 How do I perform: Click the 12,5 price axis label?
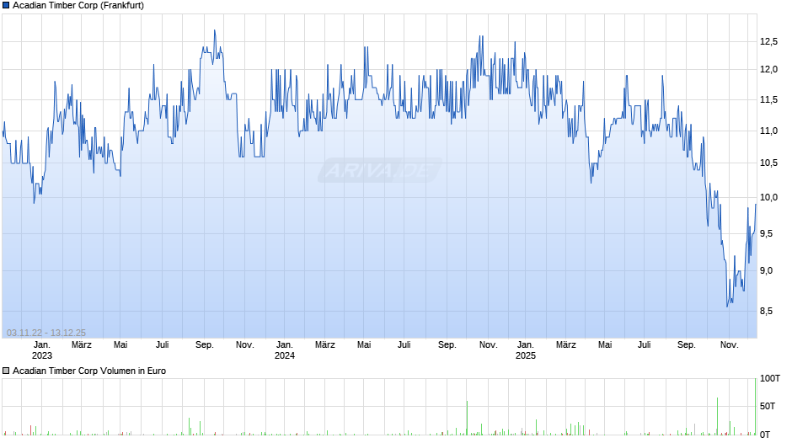[x=768, y=42]
